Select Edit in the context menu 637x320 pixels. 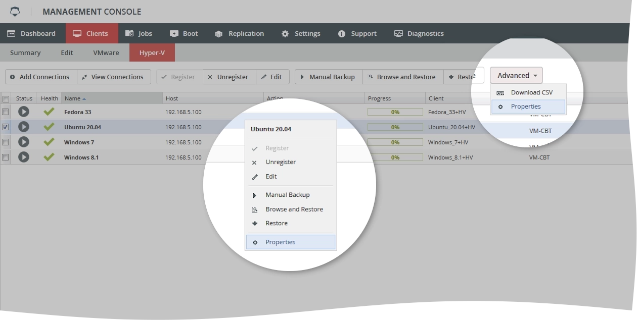(x=291, y=176)
